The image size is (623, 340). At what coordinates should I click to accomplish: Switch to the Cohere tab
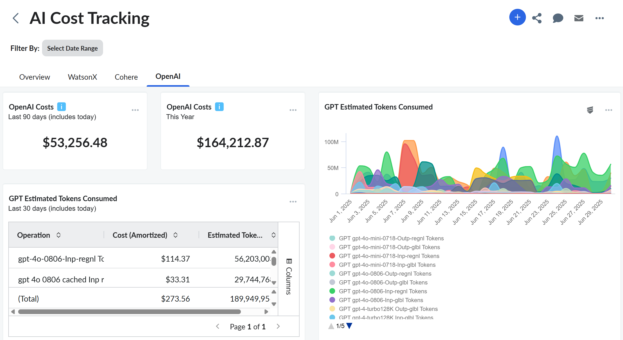click(126, 77)
